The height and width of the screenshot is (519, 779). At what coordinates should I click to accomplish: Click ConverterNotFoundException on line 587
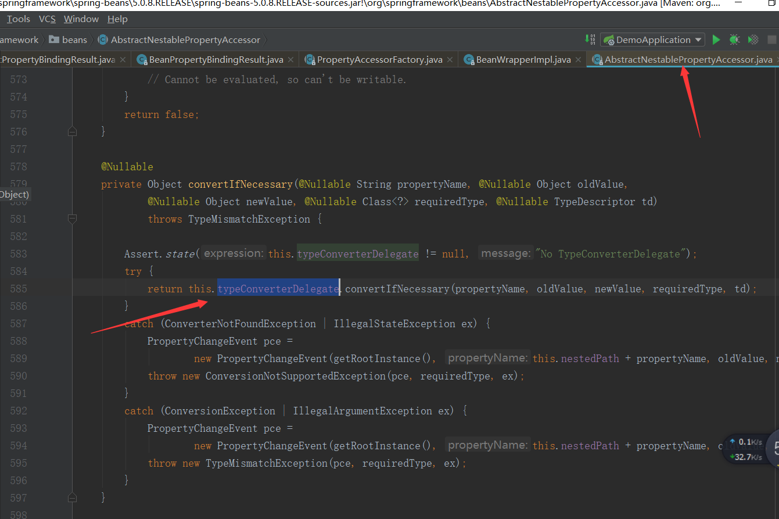pos(240,323)
